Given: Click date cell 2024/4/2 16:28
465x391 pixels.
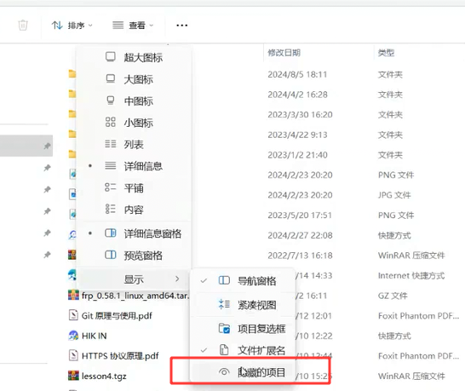Looking at the screenshot, I should (x=298, y=95).
